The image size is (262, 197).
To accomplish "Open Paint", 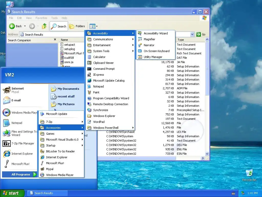I will (x=110, y=92).
